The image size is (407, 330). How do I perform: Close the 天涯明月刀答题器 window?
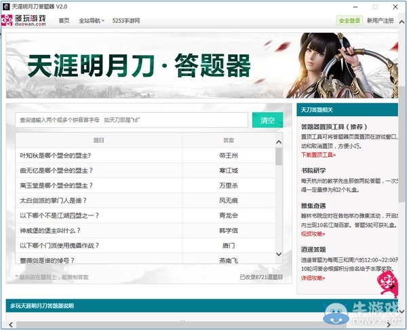point(395,7)
